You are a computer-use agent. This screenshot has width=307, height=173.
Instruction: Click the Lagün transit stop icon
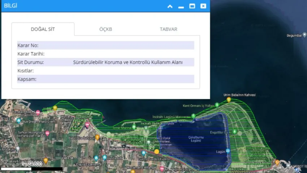click(228, 152)
